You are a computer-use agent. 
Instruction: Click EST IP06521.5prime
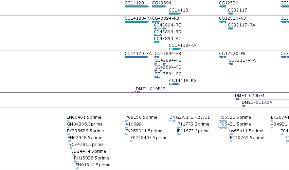234,117
